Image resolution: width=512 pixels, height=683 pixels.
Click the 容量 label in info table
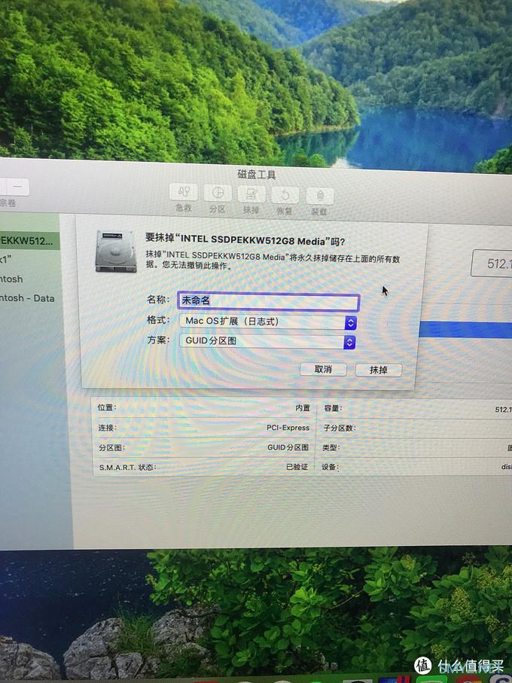pos(333,408)
